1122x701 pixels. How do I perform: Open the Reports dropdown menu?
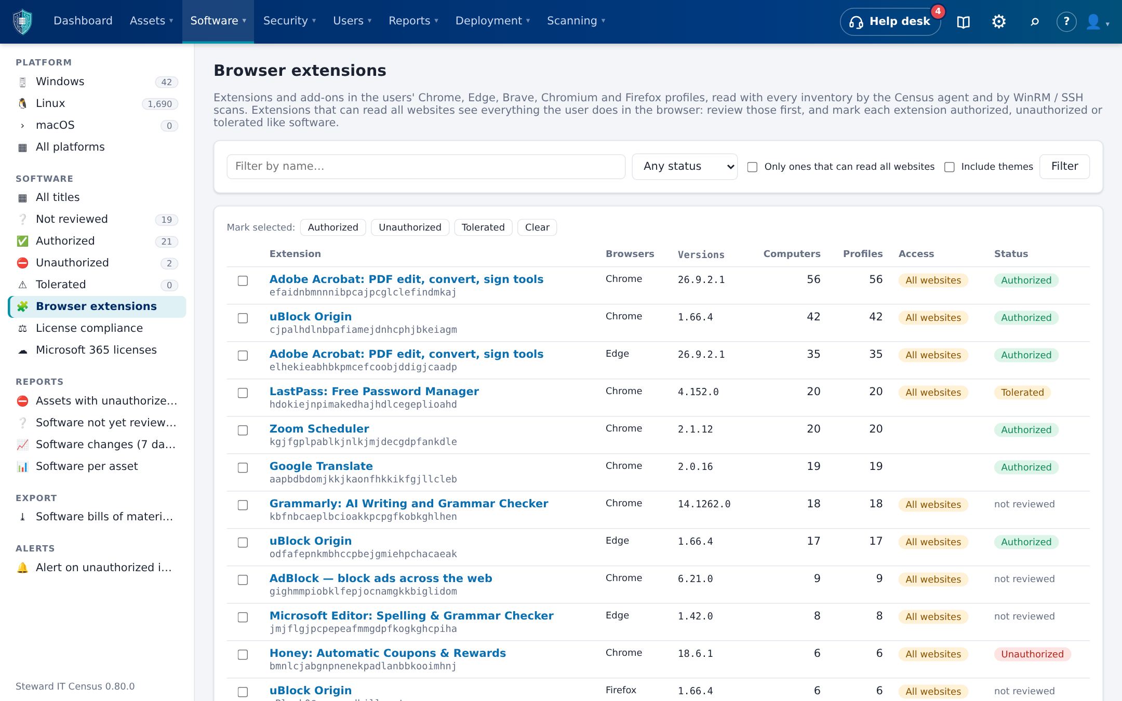coord(413,21)
